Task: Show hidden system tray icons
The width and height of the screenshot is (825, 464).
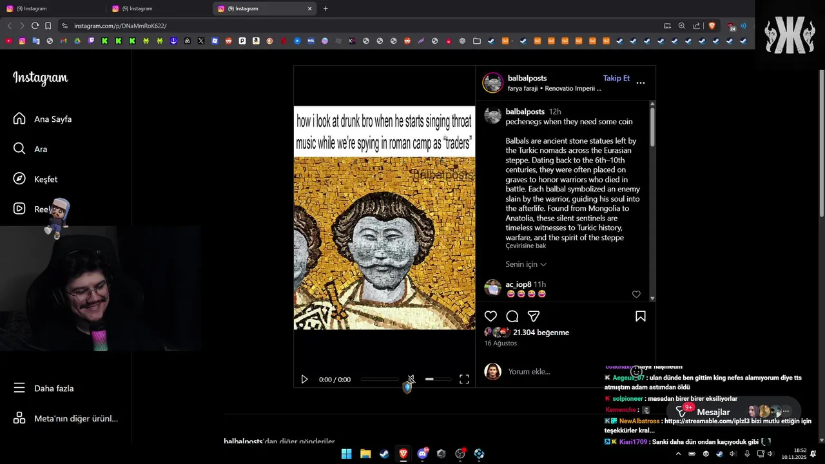Action: pyautogui.click(x=678, y=454)
